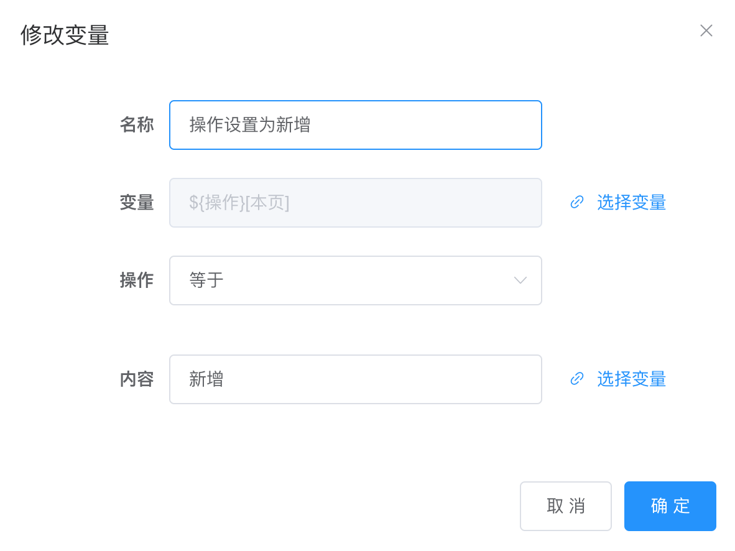Click 选择变量 link for the 变量 row
735x551 pixels.
(x=631, y=203)
